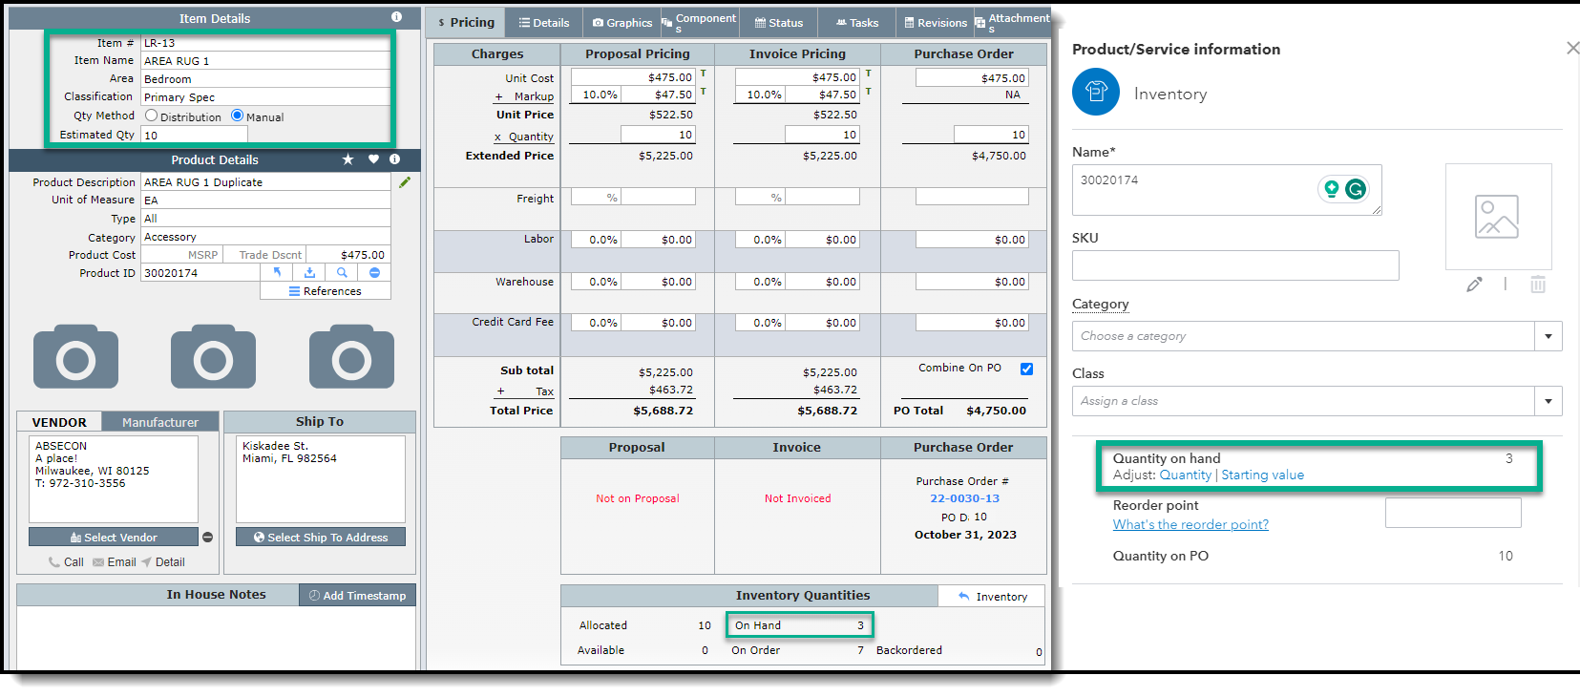Screen dimensions: 1580x697
Task: Click the product image placeholder thumbnail
Action: tap(1497, 217)
